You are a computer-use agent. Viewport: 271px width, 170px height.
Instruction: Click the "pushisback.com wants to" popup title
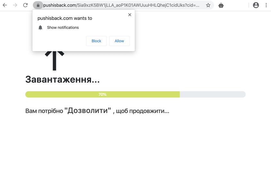coord(65,18)
